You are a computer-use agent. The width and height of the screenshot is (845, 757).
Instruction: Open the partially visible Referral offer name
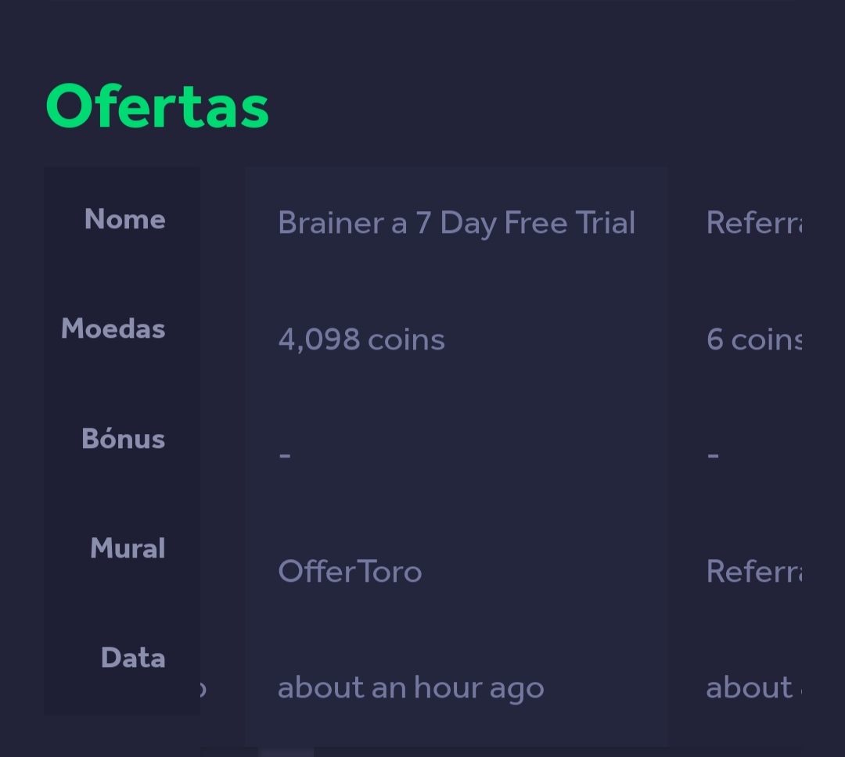pyautogui.click(x=754, y=224)
